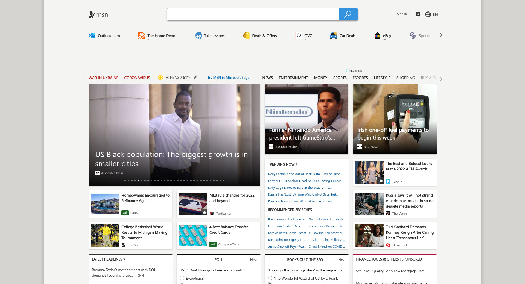525x284 pixels.
Task: Open the Entertainment tab
Action: coord(293,78)
